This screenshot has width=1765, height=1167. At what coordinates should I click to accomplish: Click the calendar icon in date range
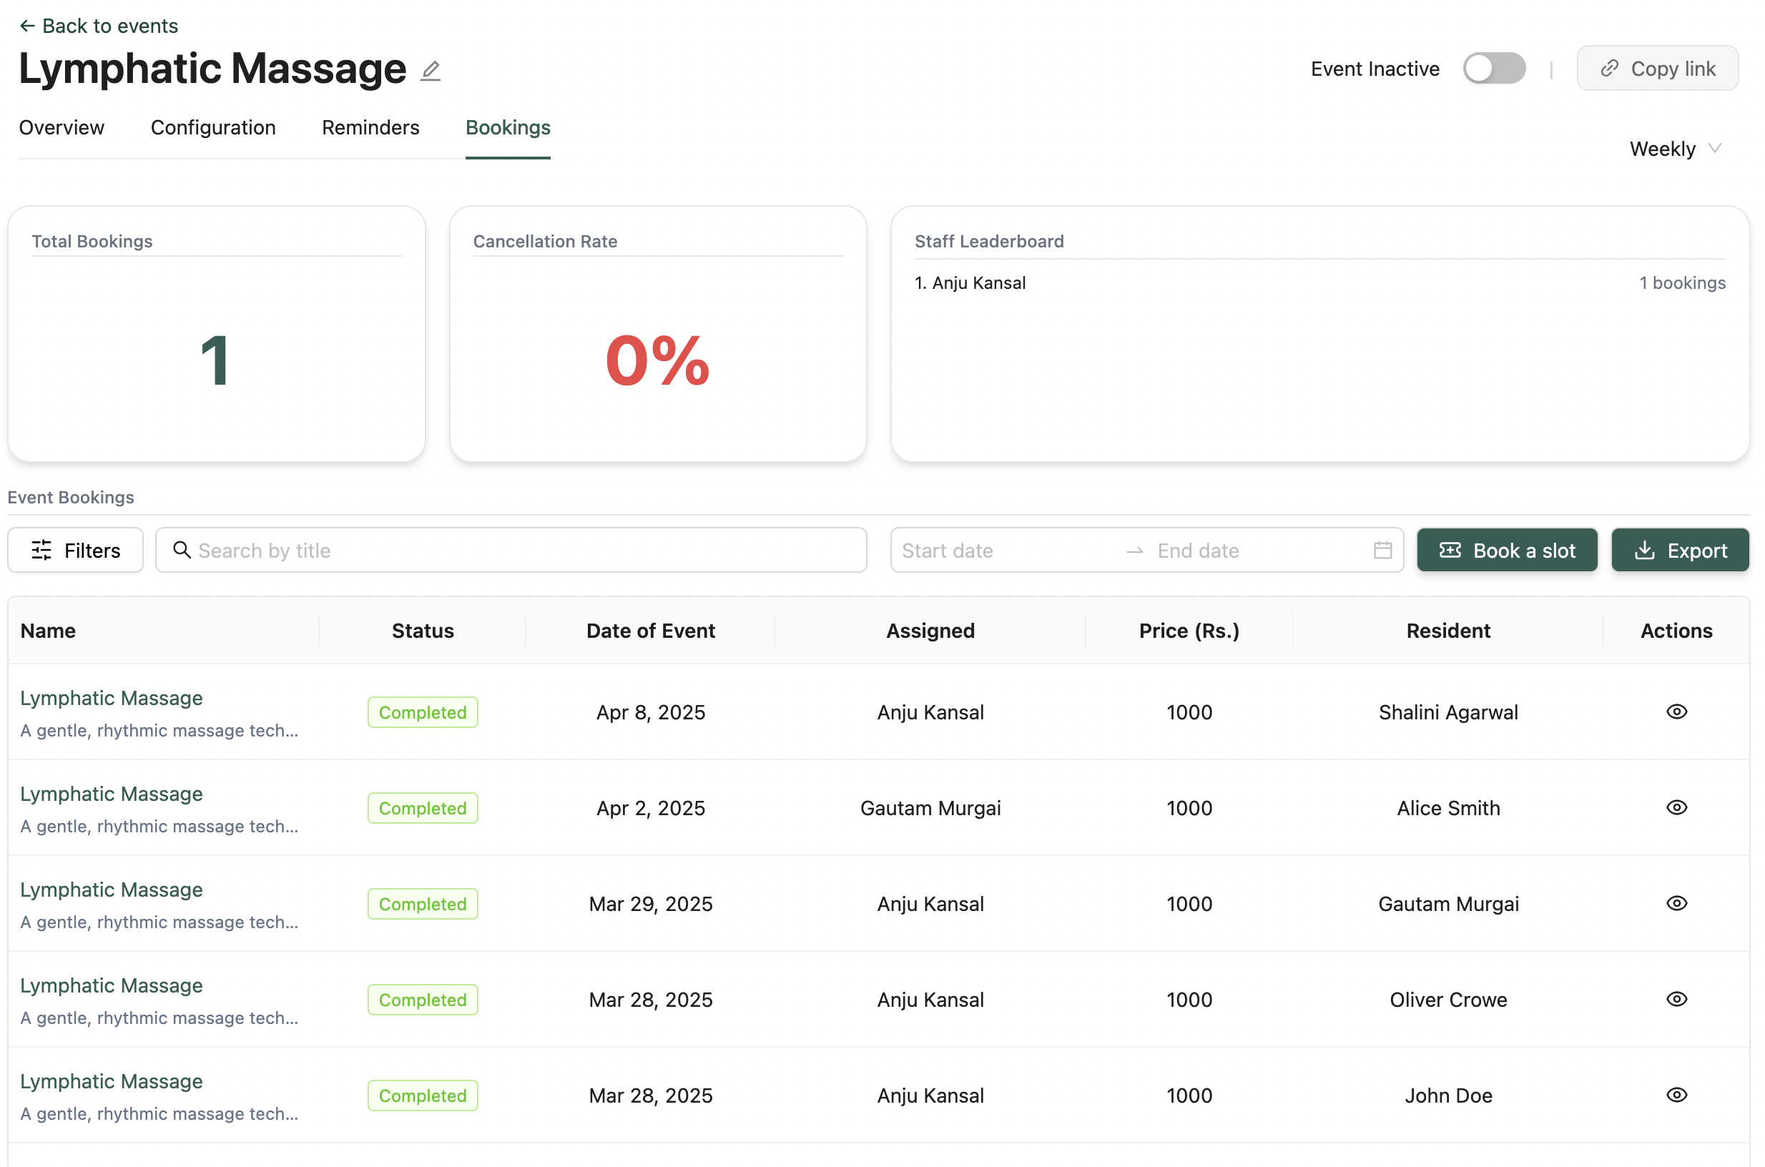click(x=1382, y=551)
